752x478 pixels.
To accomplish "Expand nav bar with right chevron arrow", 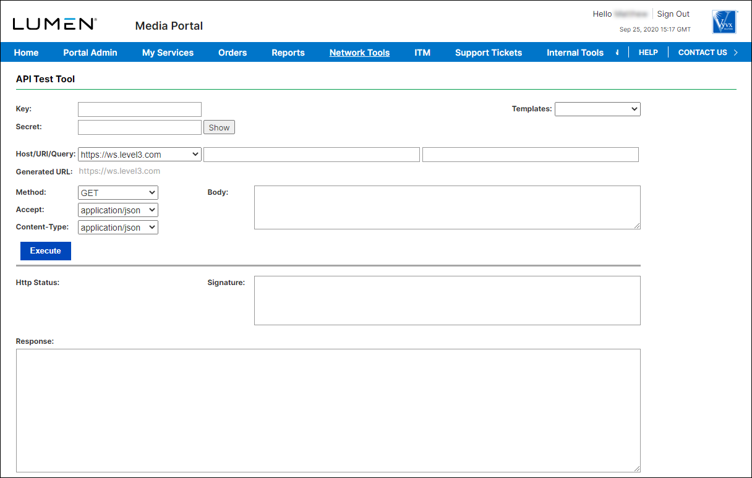I will click(736, 53).
